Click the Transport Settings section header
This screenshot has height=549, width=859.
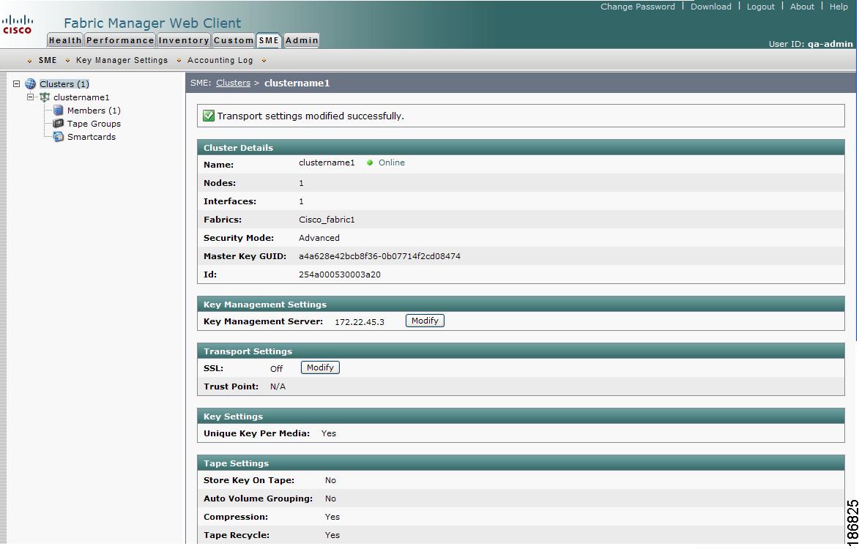pos(521,351)
